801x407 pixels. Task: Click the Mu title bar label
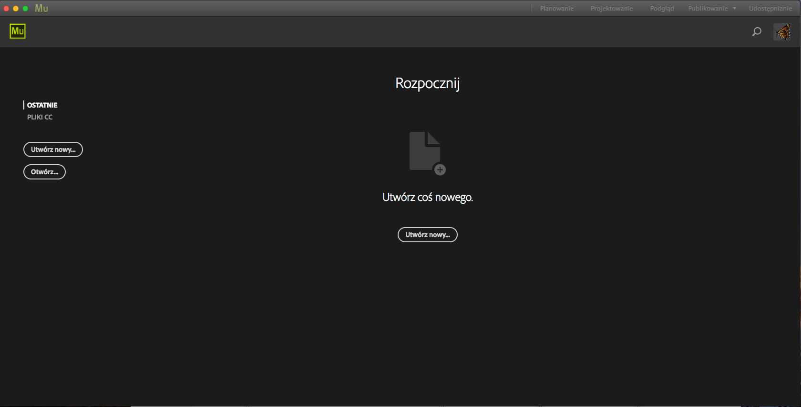coord(41,9)
